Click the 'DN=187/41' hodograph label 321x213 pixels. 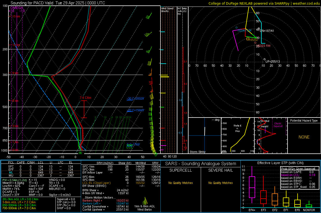(x=267, y=31)
